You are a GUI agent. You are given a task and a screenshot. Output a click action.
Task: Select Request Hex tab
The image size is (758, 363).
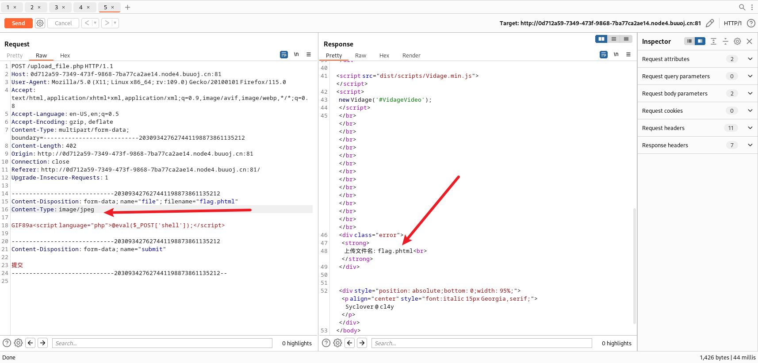65,55
